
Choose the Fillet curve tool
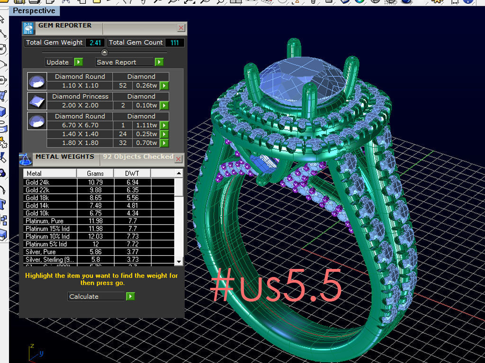tap(3, 189)
